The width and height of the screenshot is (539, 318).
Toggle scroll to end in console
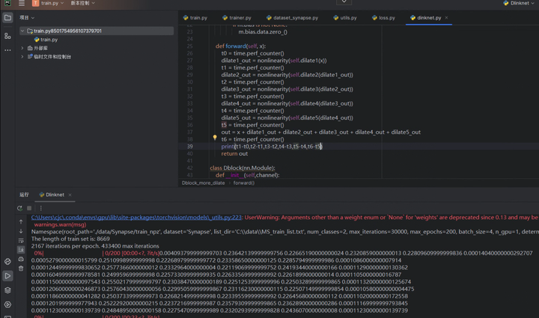click(21, 250)
